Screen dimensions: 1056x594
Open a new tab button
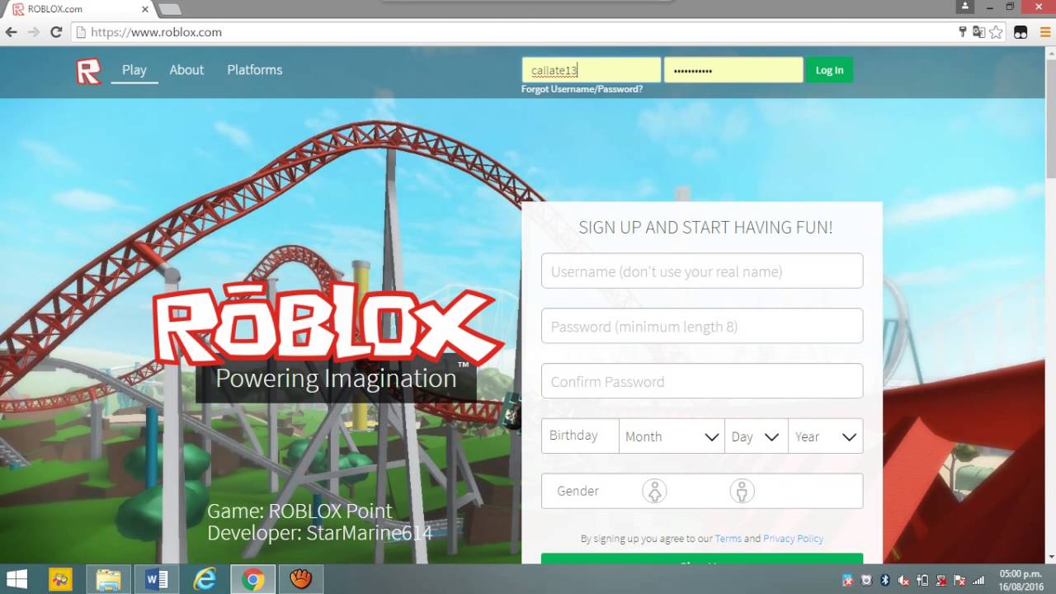(x=169, y=9)
